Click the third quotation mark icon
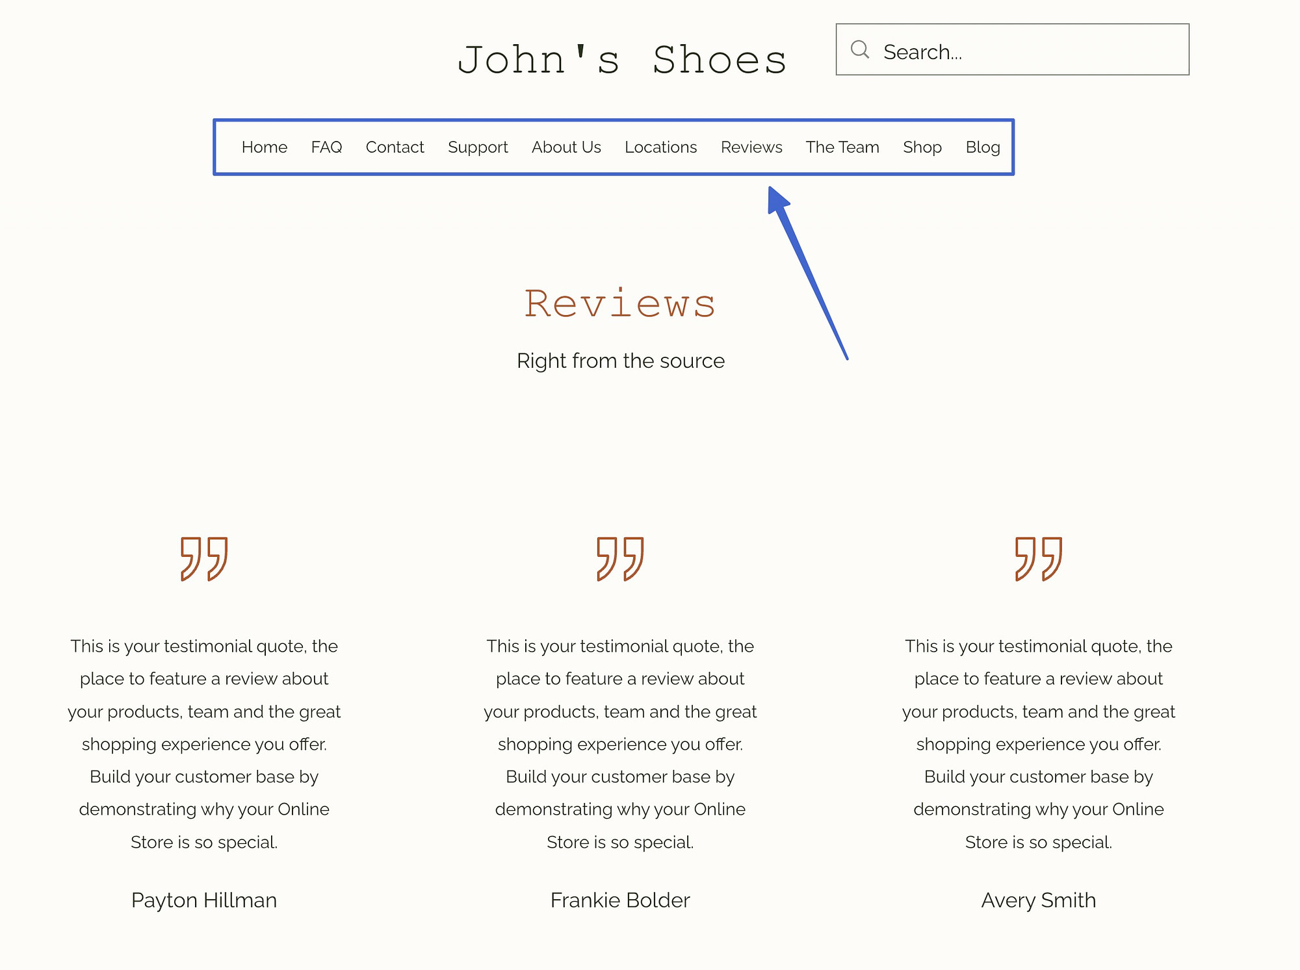Viewport: 1300px width, 970px height. coord(1038,558)
